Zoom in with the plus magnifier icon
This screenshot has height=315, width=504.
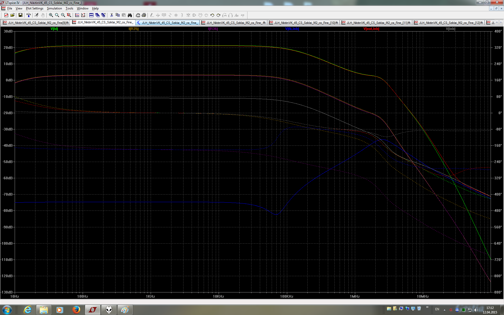(x=51, y=15)
